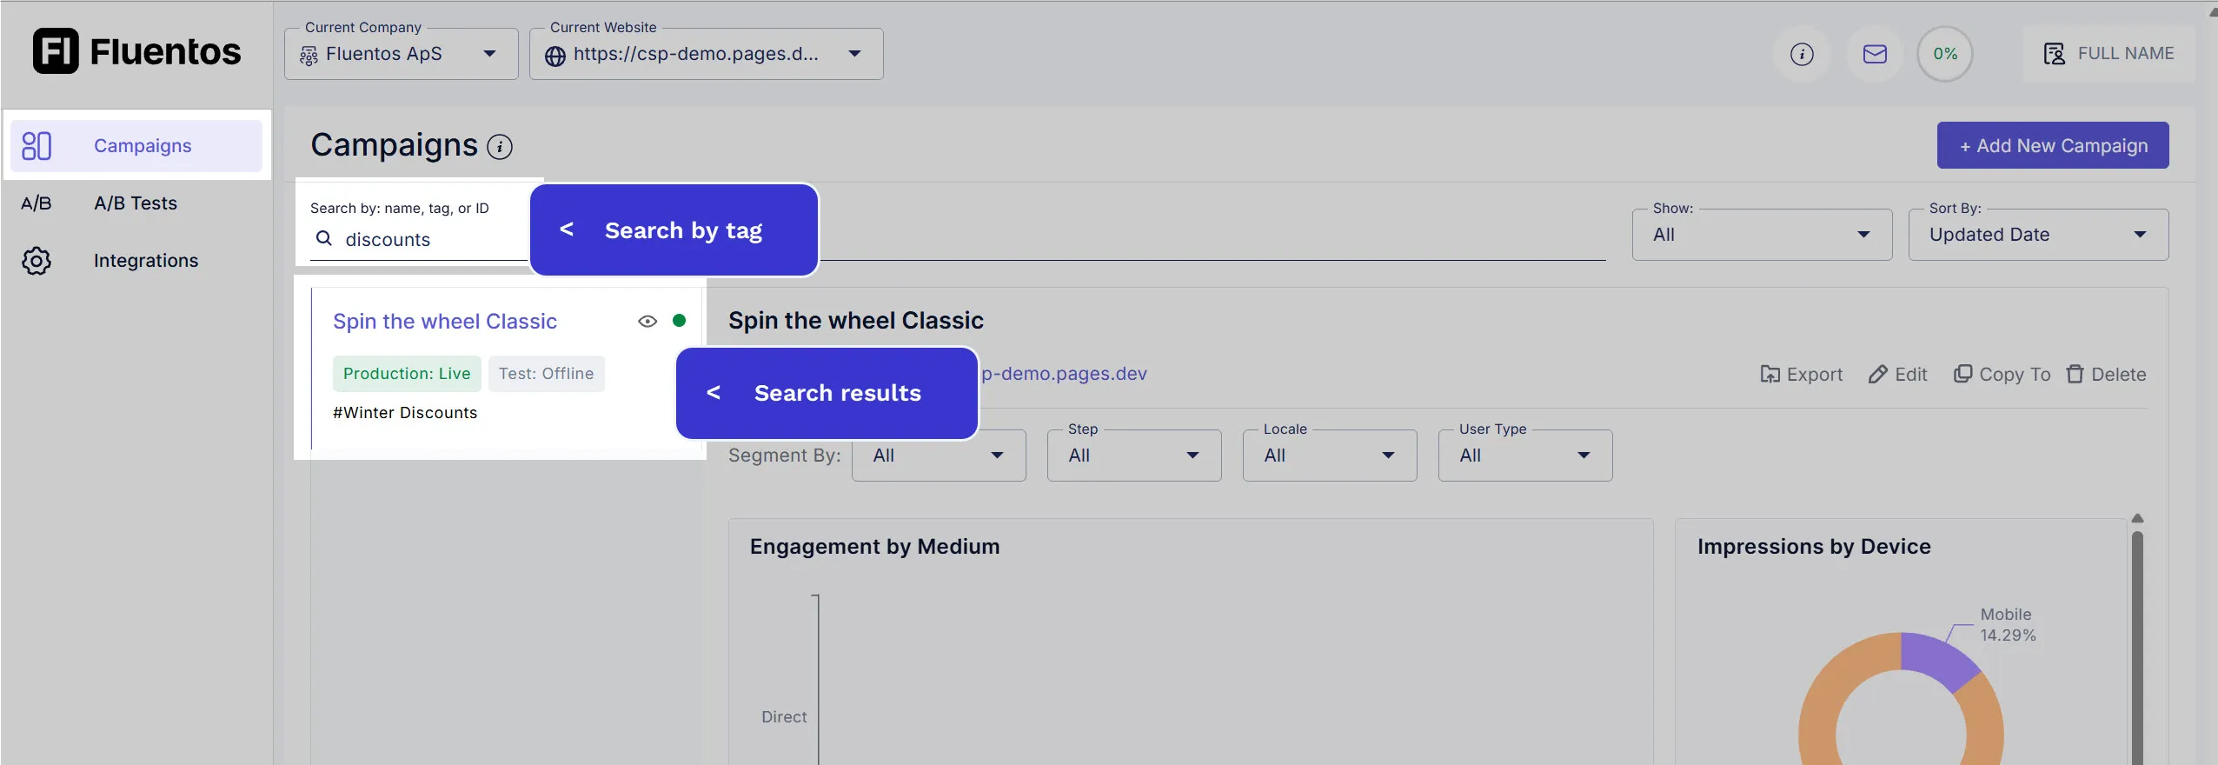The image size is (2218, 765).
Task: Click the Test: Offline badge
Action: (546, 373)
